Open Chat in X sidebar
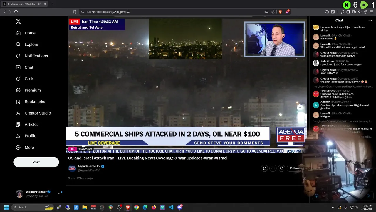The image size is (376, 212). tap(25, 67)
